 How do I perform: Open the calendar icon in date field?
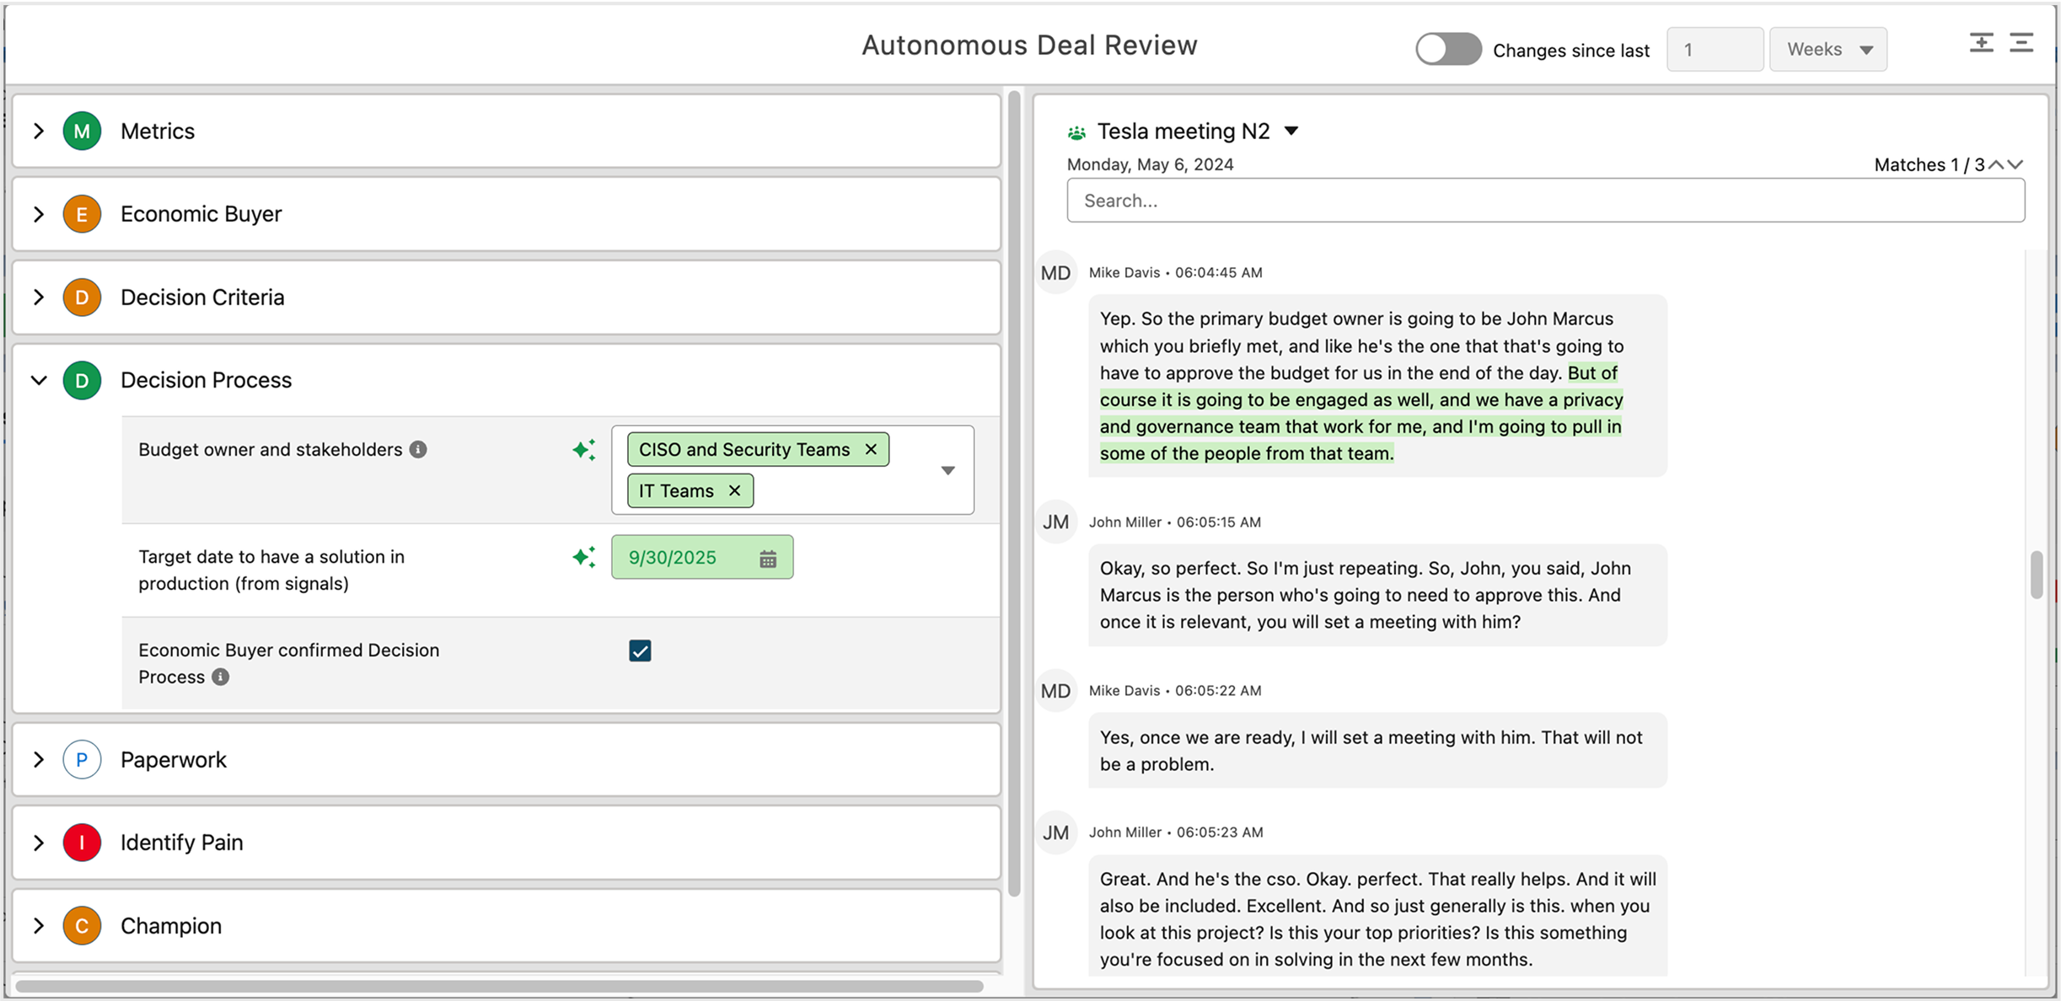coord(768,559)
